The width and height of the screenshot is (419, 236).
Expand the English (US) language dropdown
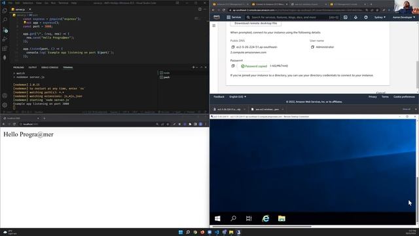[238, 96]
